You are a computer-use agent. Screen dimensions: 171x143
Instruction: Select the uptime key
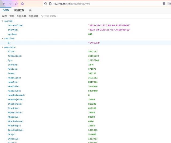tap(12, 34)
